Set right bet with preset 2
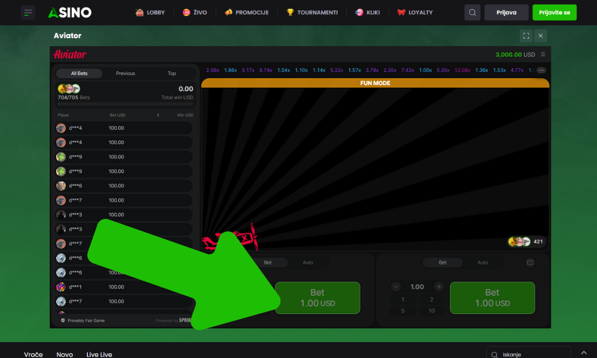This screenshot has width=597, height=358. coord(432,300)
